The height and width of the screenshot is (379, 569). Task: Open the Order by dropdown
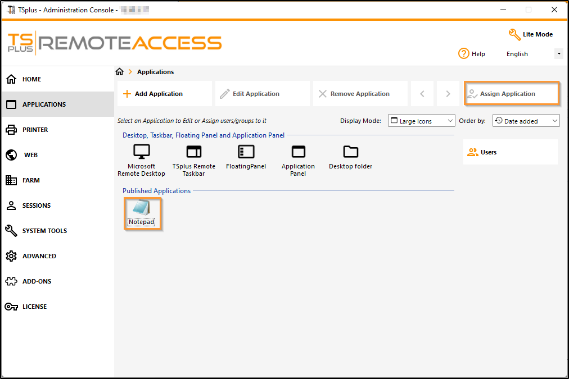click(526, 120)
